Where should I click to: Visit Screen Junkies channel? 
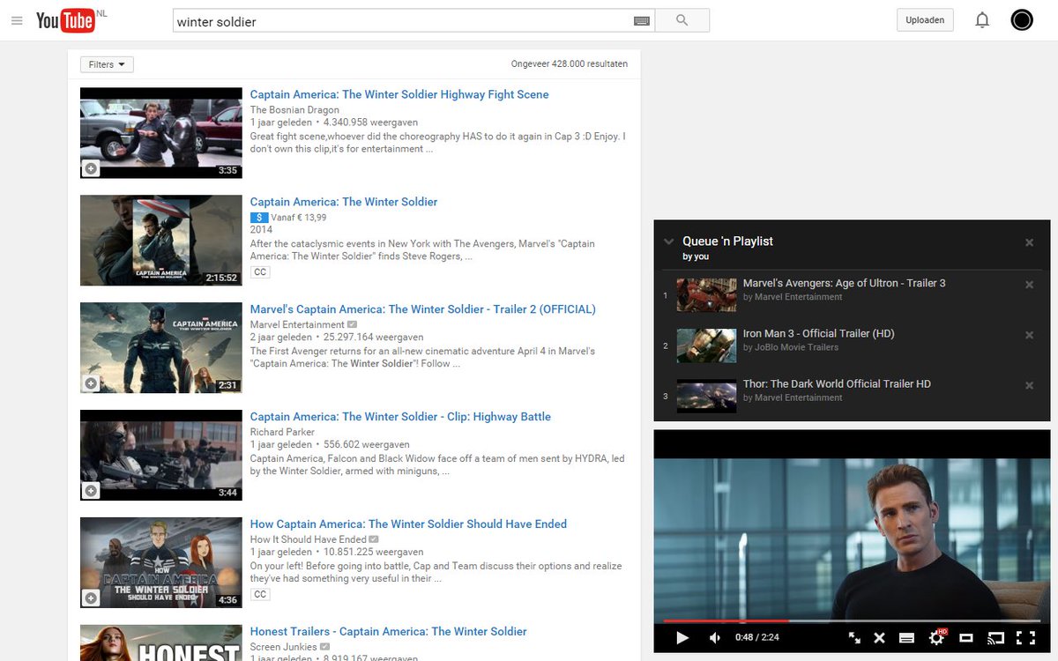[284, 647]
